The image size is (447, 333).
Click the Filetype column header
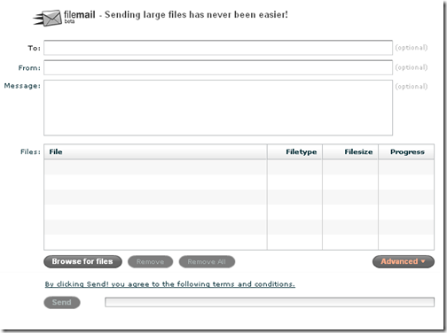(294, 151)
